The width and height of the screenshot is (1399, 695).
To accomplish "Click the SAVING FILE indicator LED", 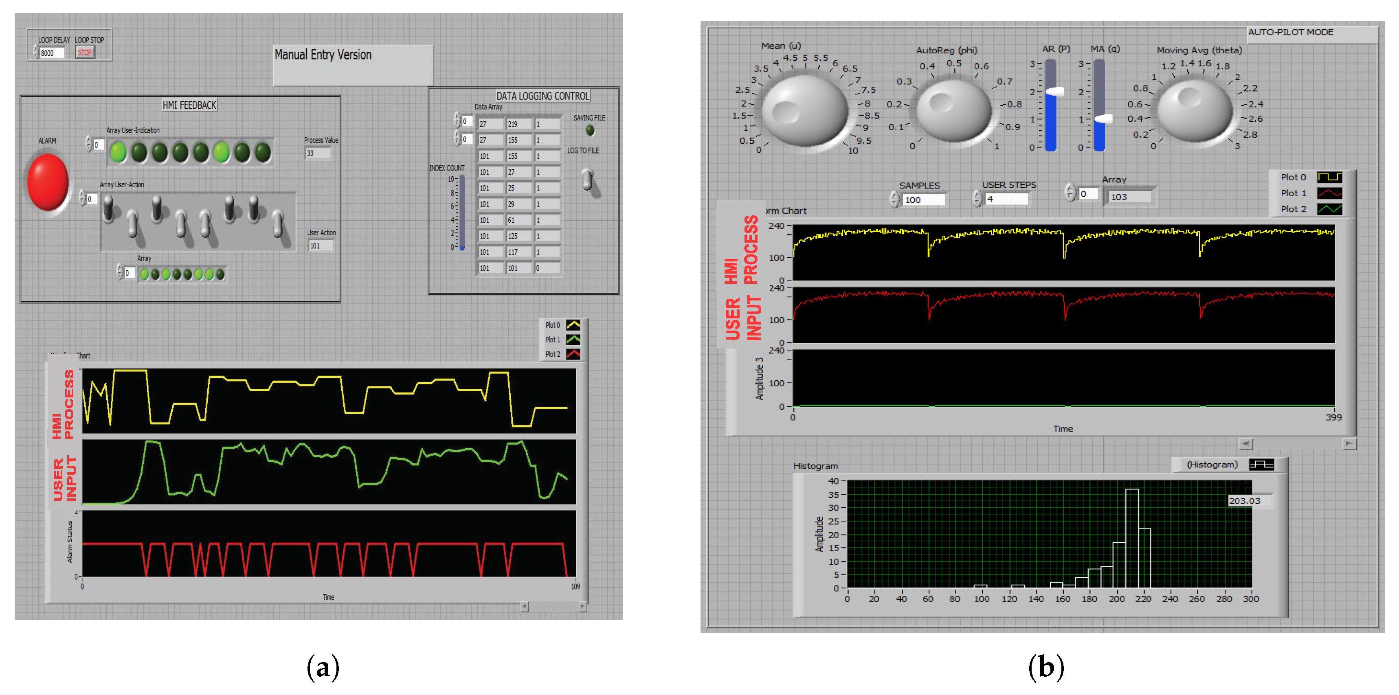I will (590, 131).
